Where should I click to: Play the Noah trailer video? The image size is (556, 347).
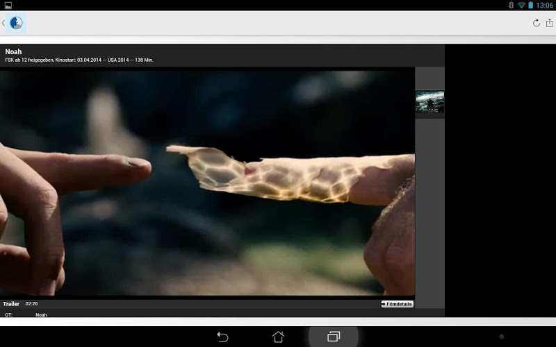click(x=207, y=183)
